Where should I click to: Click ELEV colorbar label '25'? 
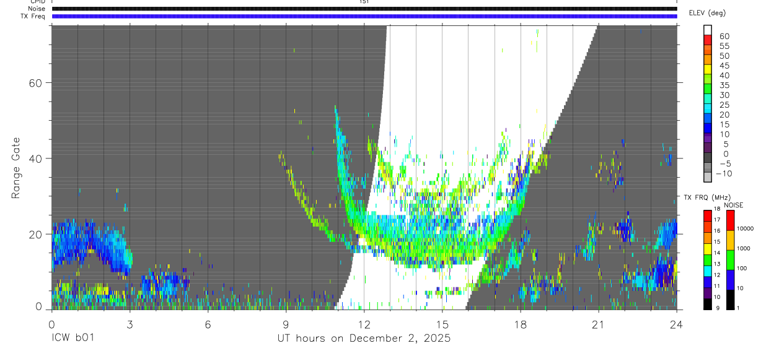point(724,105)
